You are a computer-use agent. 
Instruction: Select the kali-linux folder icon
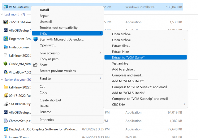click(x=6, y=87)
